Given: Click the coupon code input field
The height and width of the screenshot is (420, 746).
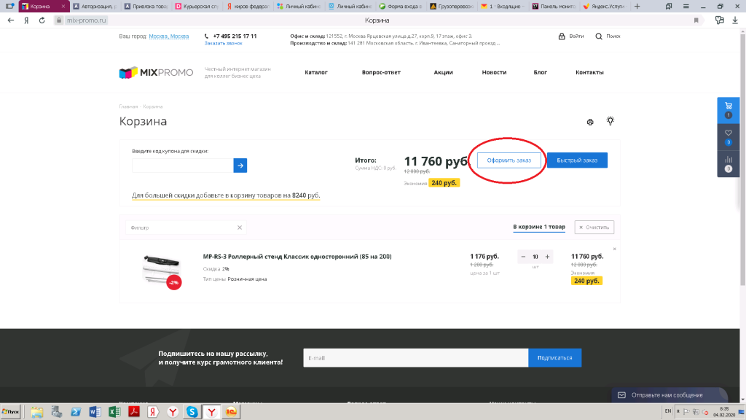Looking at the screenshot, I should click(182, 166).
